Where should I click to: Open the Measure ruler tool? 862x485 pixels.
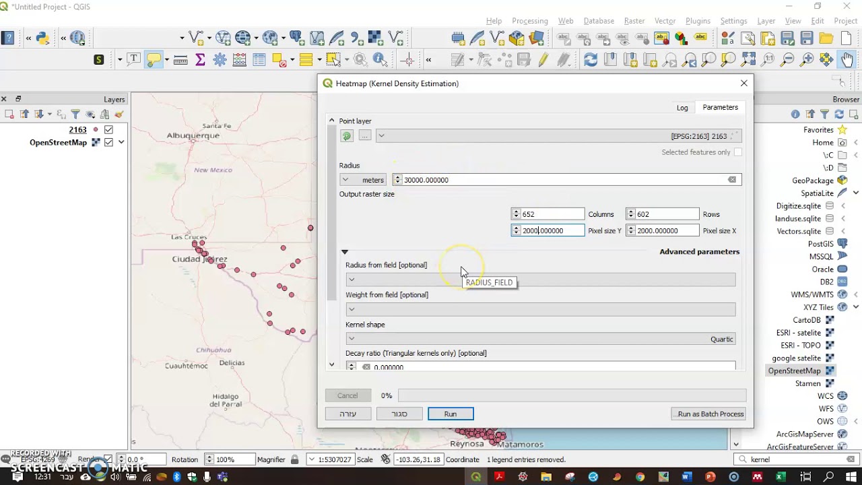tap(180, 60)
